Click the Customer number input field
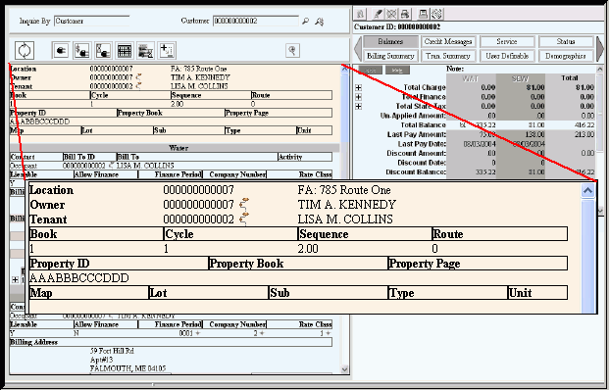This screenshot has height=390, width=610. tap(256, 21)
